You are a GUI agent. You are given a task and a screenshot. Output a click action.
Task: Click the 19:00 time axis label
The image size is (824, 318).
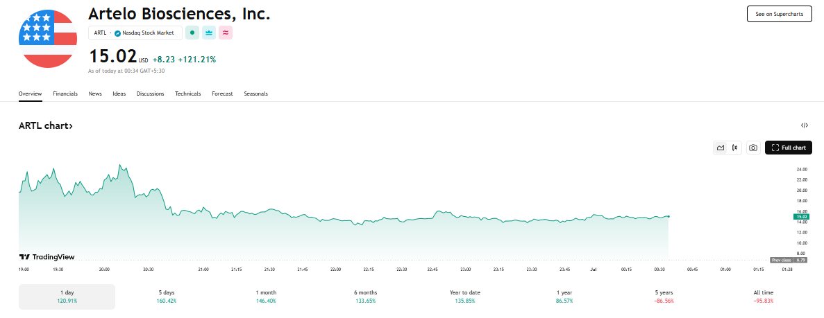pyautogui.click(x=24, y=270)
